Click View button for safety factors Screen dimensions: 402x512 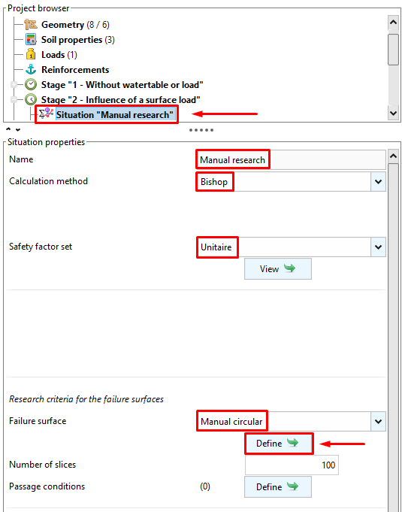278,268
